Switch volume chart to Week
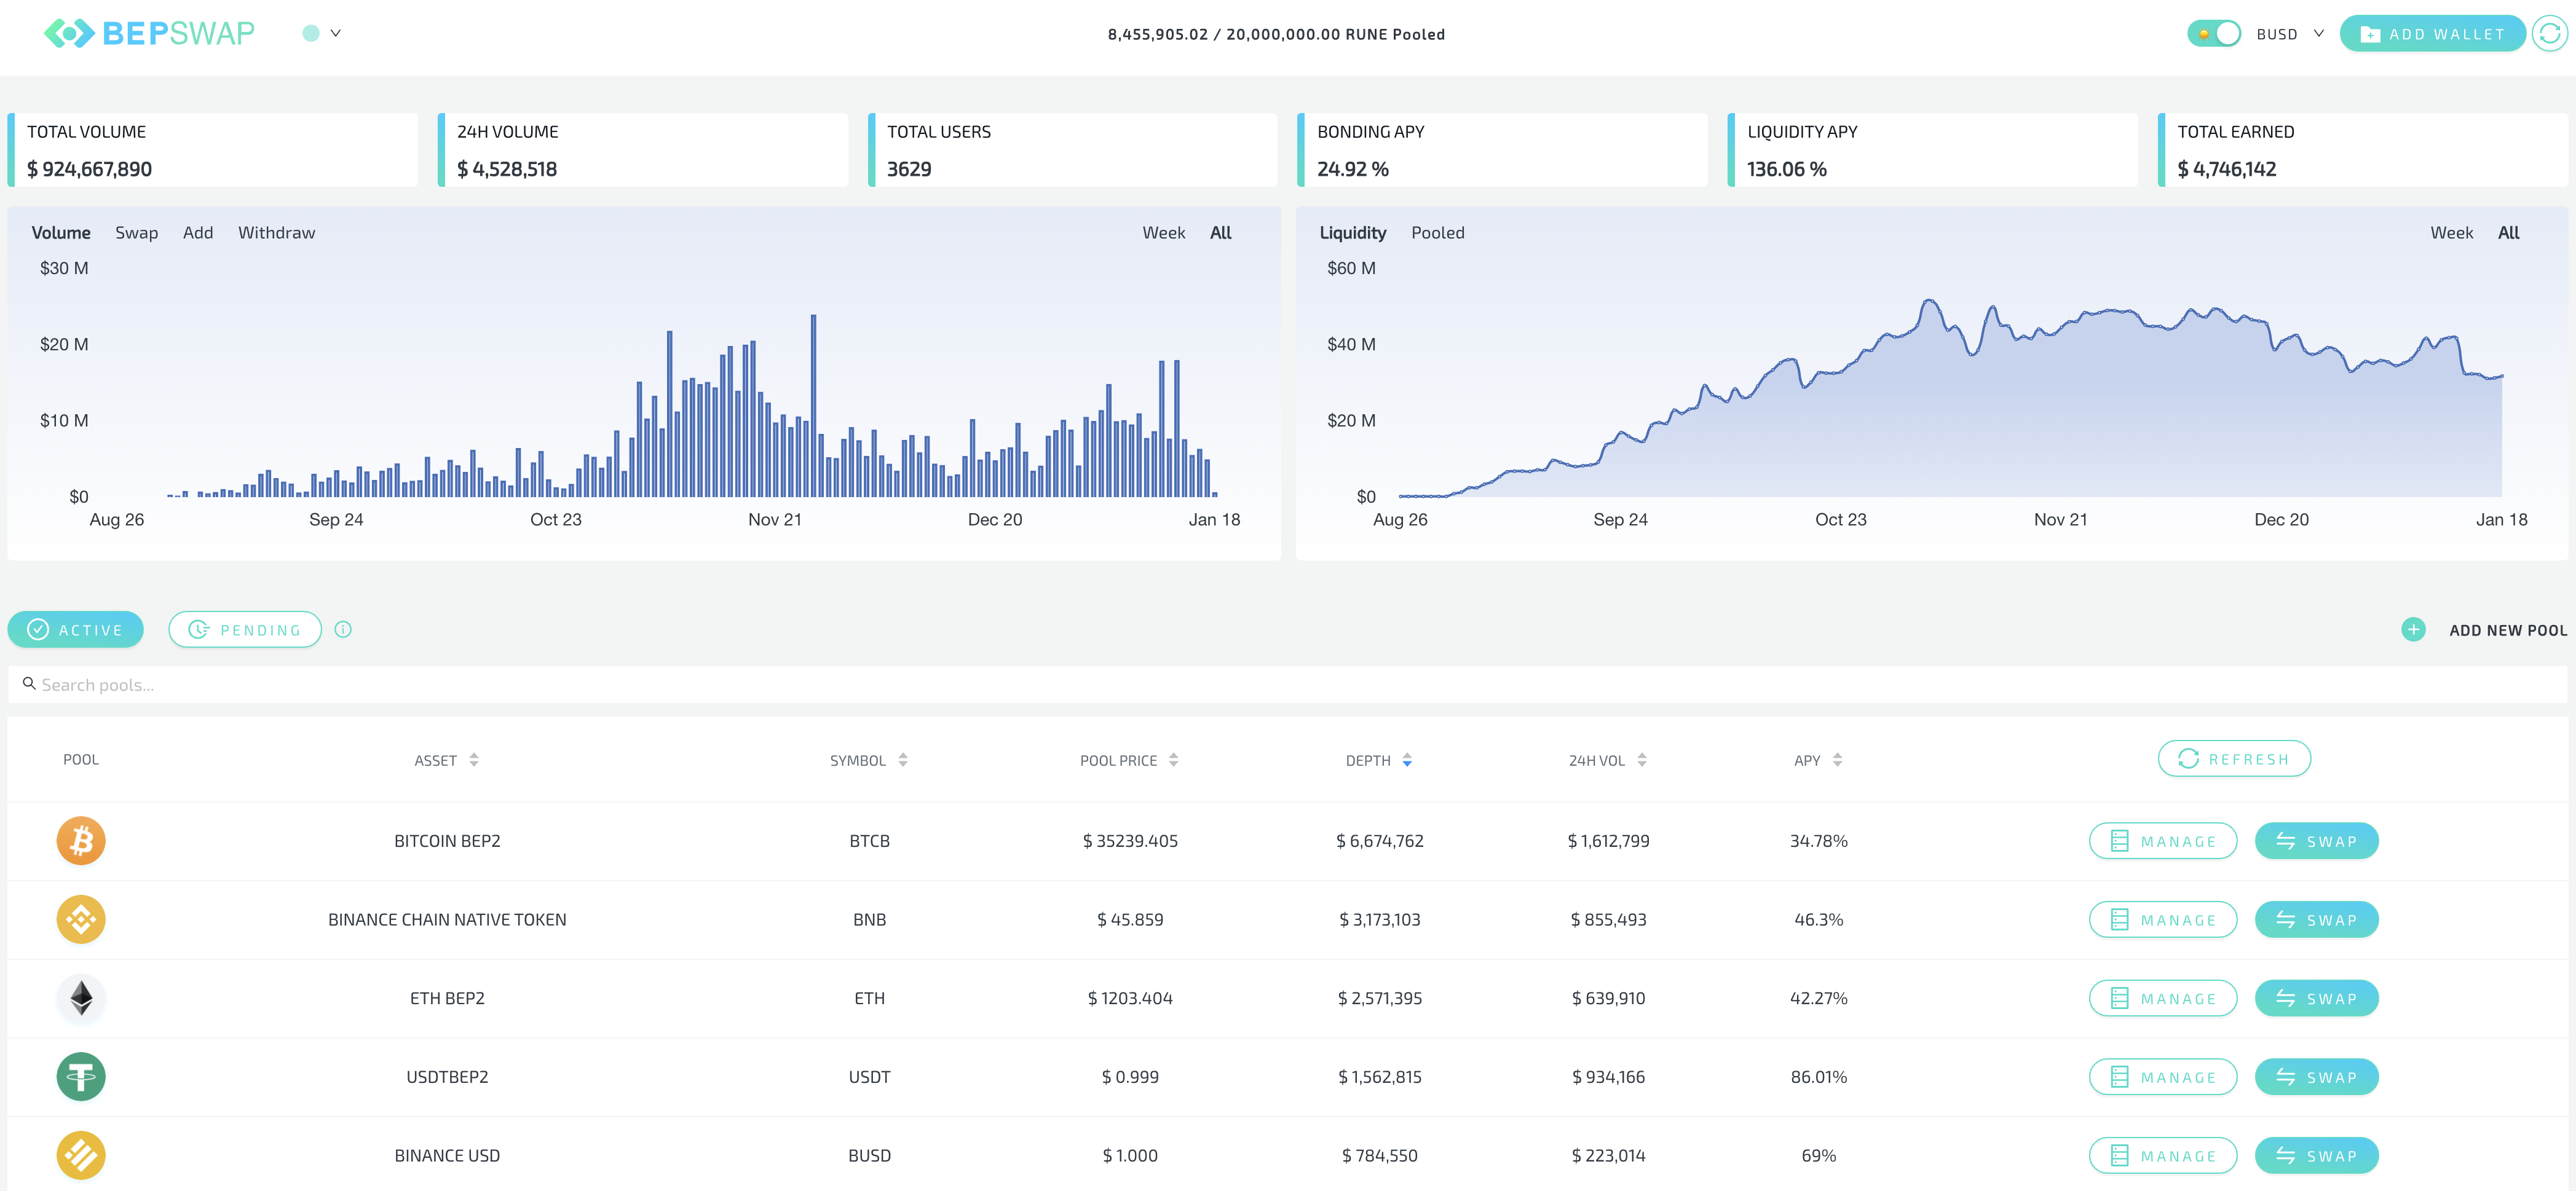Image resolution: width=2576 pixels, height=1191 pixels. pos(1163,232)
